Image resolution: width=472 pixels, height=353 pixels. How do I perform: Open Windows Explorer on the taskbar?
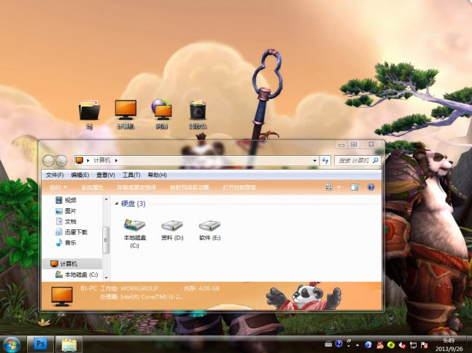click(x=69, y=344)
